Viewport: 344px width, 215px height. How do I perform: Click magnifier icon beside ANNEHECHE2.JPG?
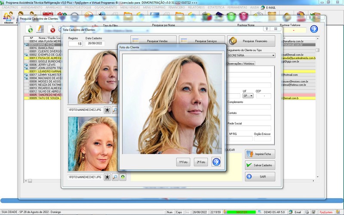pos(115,110)
